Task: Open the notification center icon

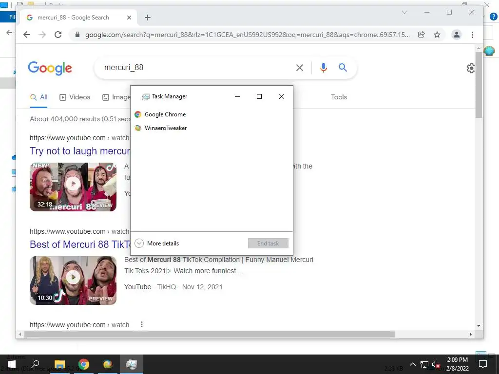Action: tap(483, 364)
